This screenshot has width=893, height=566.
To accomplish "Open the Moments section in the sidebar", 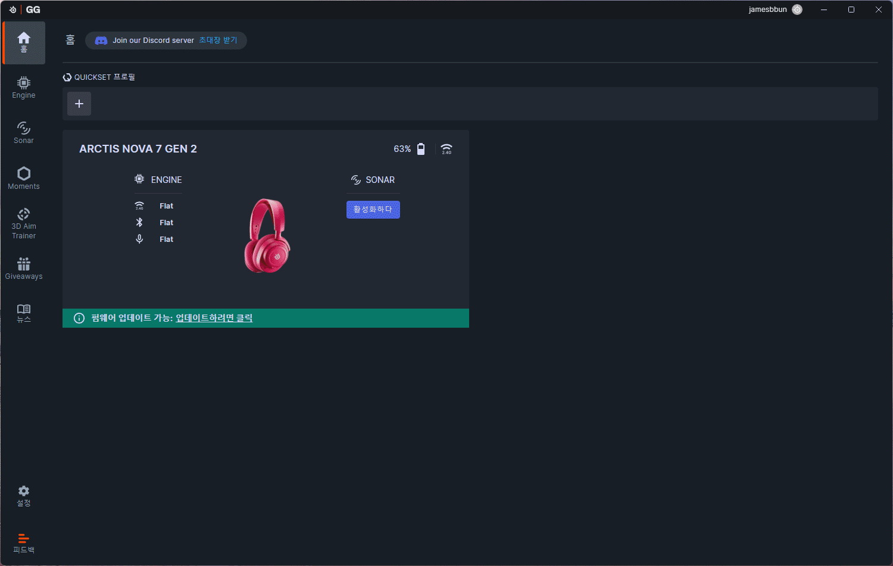I will coord(24,178).
